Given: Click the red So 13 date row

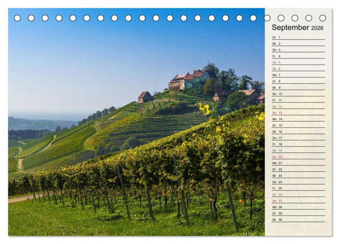Looking at the screenshot, I should pos(298,113).
